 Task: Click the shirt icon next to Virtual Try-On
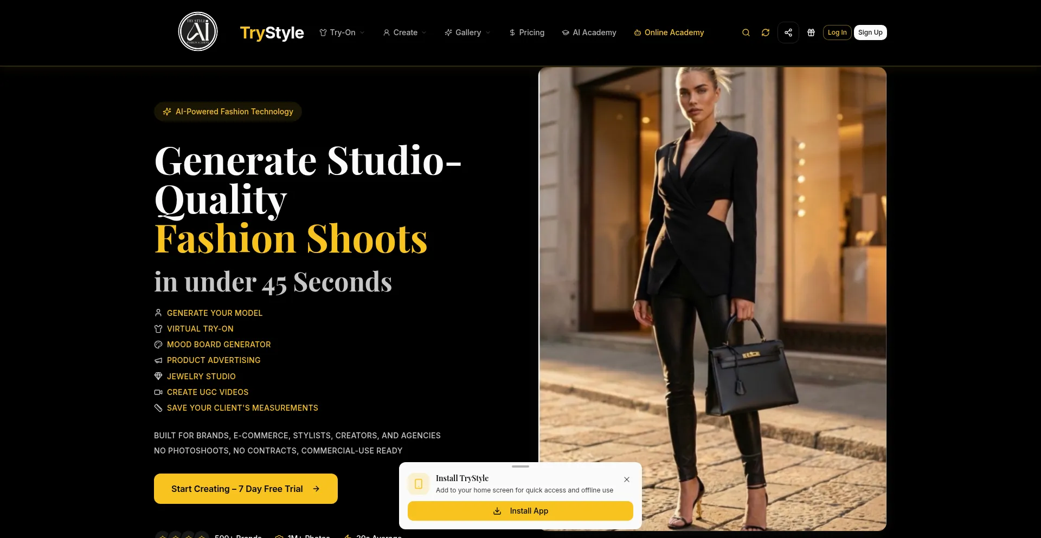[x=158, y=329]
